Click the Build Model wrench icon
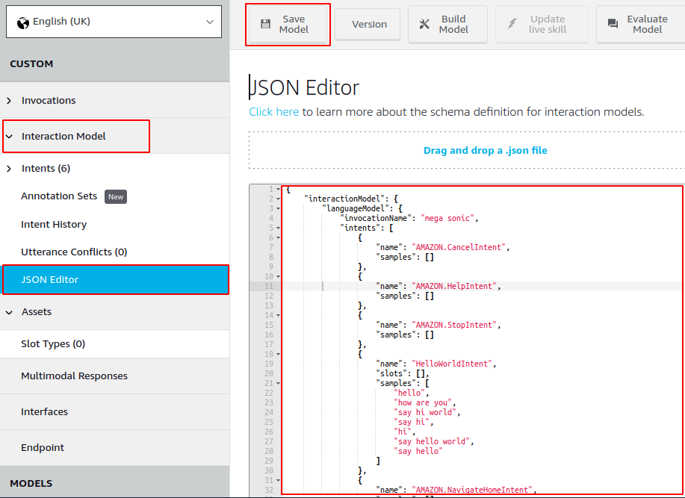The width and height of the screenshot is (685, 498). click(424, 24)
